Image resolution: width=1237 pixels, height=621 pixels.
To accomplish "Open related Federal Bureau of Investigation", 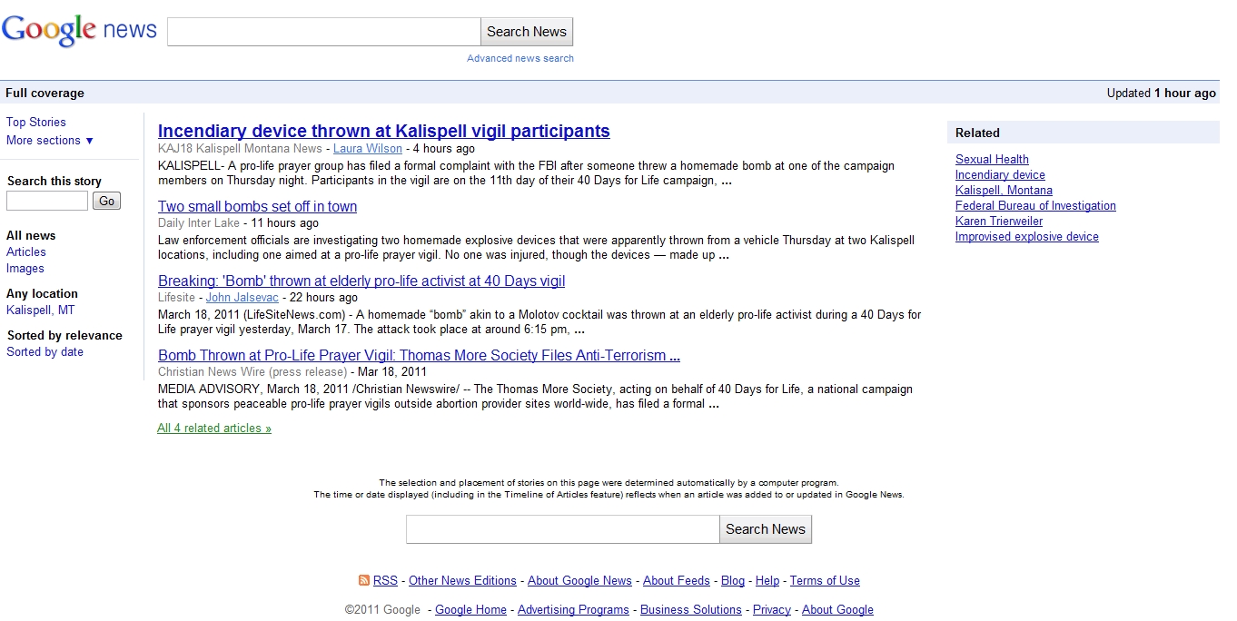I will pos(1035,205).
